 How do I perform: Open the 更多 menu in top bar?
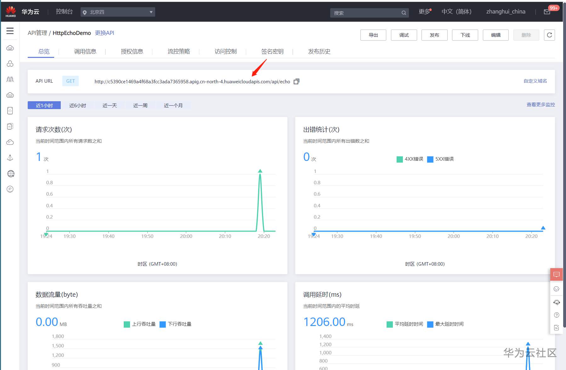(425, 12)
